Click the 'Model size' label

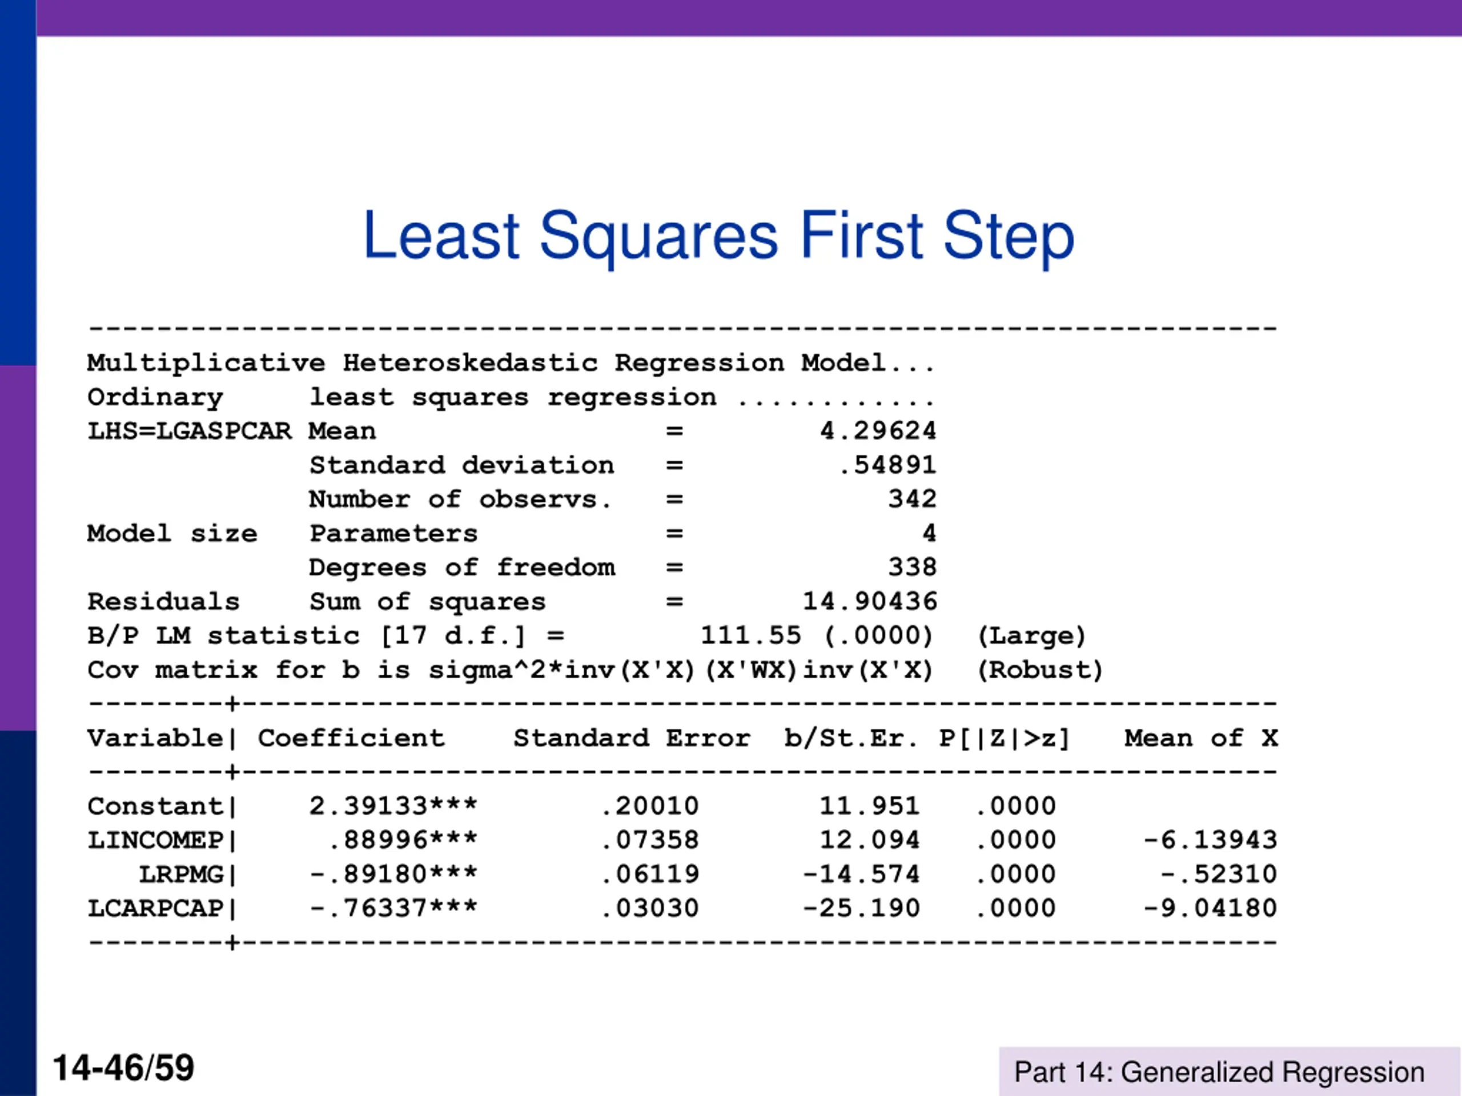172,533
